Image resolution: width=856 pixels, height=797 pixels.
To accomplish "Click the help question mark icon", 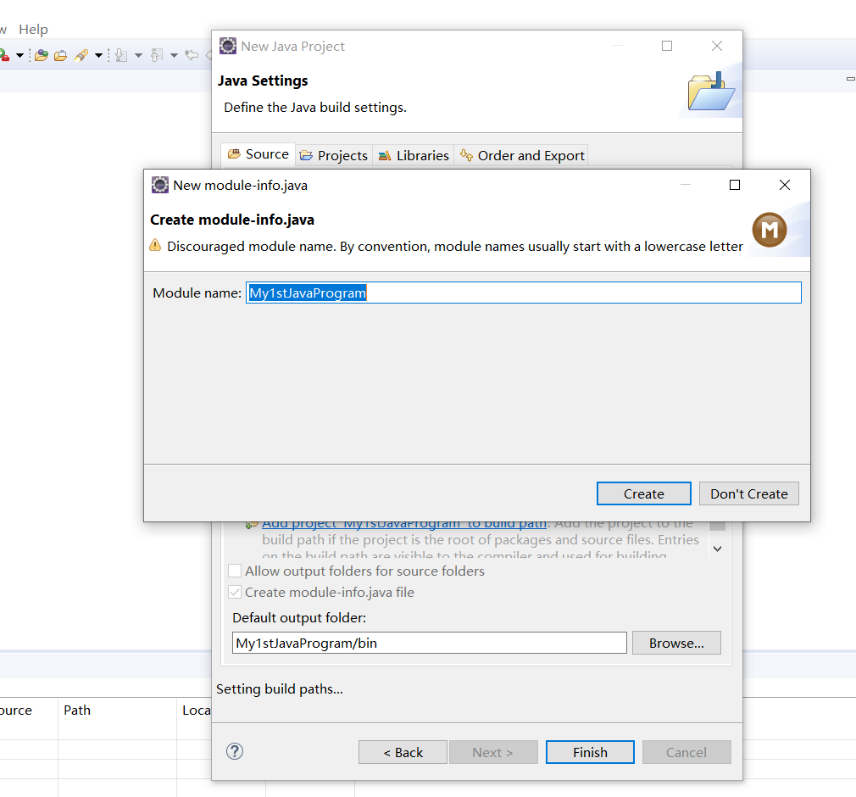I will click(235, 752).
